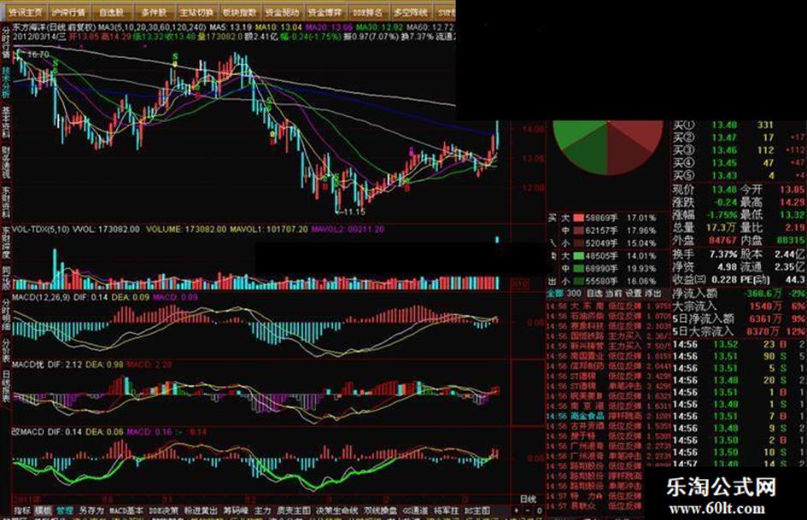This screenshot has height=520, width=807.
Task: Apply the 将军柱 template
Action: pyautogui.click(x=446, y=511)
